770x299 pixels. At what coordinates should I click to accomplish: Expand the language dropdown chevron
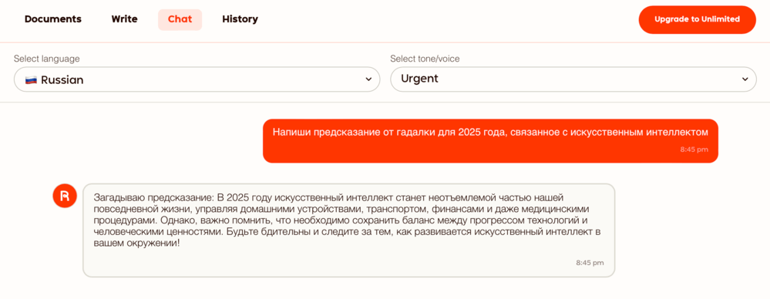(368, 79)
